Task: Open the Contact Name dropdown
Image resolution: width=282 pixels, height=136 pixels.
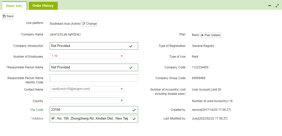Action: (x=87, y=89)
